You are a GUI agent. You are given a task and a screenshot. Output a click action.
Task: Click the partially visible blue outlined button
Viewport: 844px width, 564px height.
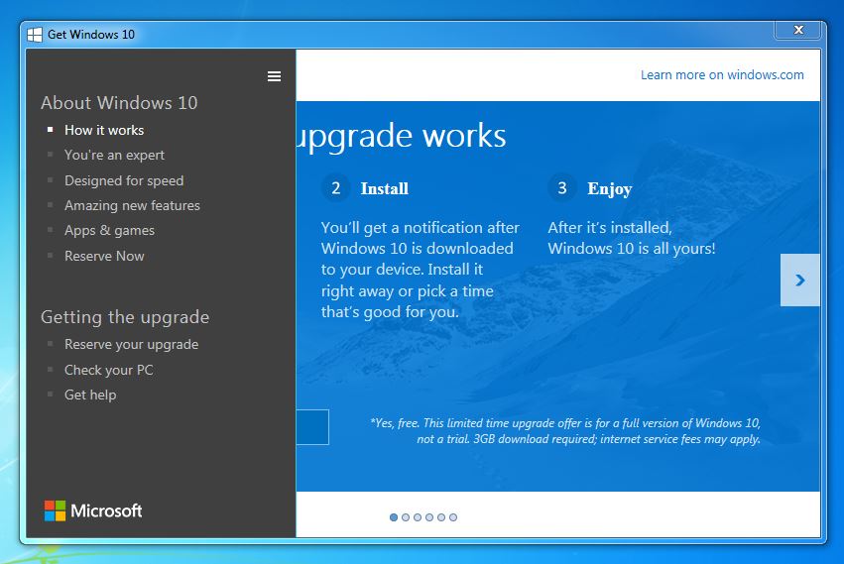(x=312, y=427)
